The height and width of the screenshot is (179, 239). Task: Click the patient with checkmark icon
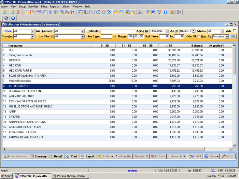(18, 12)
